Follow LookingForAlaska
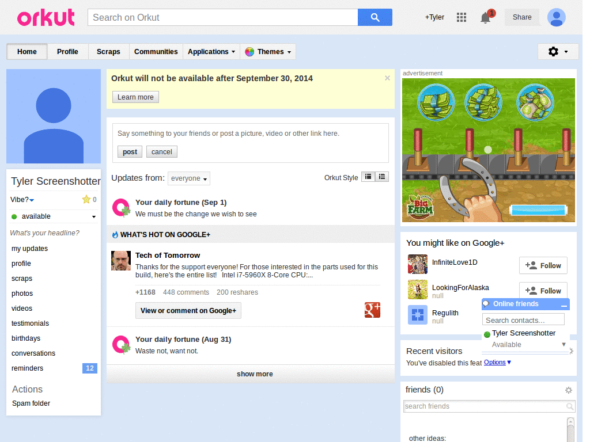Viewport: 590px width, 442px height. click(543, 291)
